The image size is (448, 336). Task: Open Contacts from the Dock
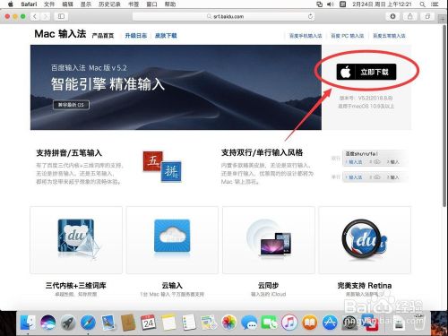pos(128,323)
